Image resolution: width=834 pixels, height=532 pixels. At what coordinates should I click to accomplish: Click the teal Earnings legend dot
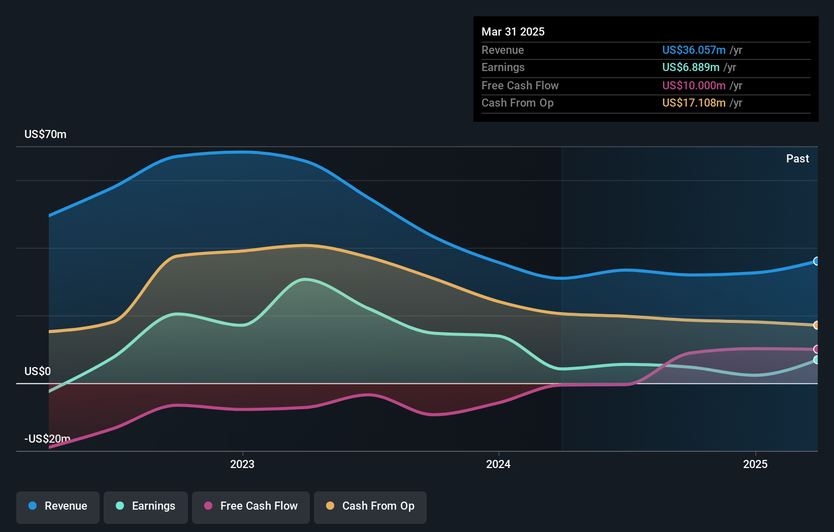point(120,506)
